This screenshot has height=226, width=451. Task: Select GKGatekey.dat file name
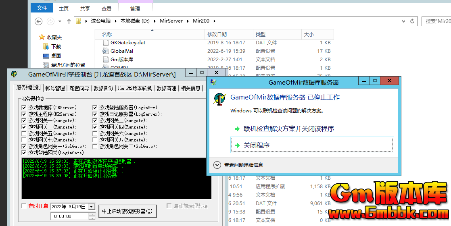(128, 42)
